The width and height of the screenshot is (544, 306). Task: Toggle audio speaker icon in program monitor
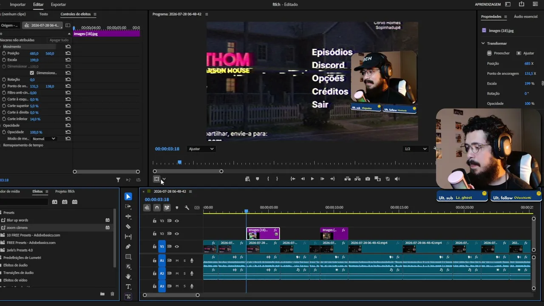[x=397, y=179]
